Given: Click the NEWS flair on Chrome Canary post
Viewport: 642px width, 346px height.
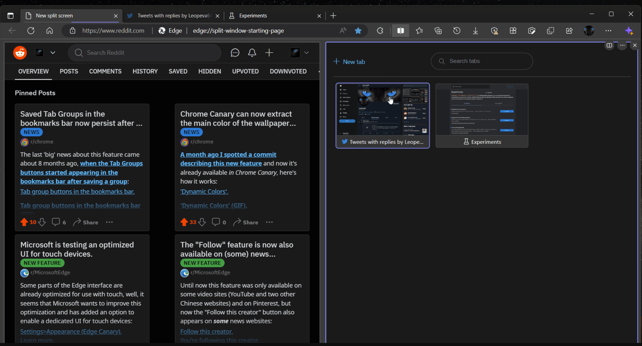Looking at the screenshot, I should tap(191, 132).
